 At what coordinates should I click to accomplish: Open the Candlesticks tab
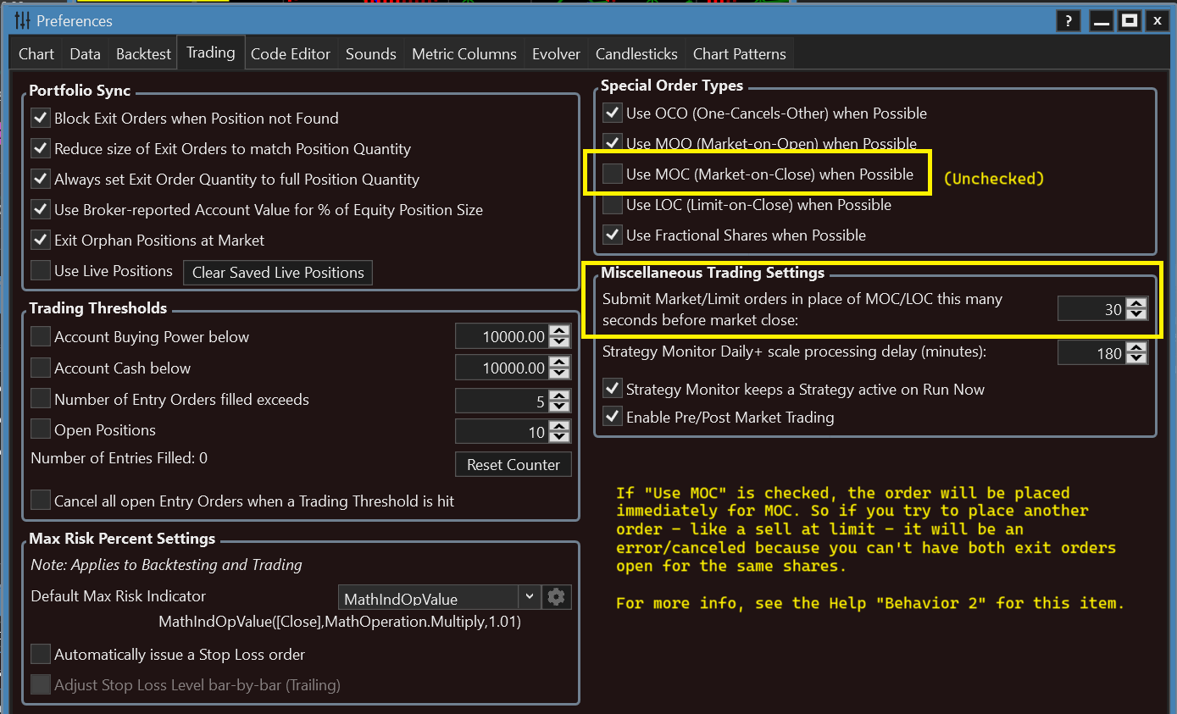[636, 54]
